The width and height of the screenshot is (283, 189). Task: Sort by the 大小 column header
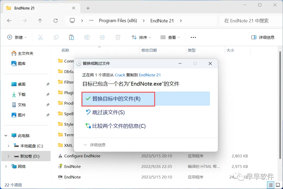230,50
